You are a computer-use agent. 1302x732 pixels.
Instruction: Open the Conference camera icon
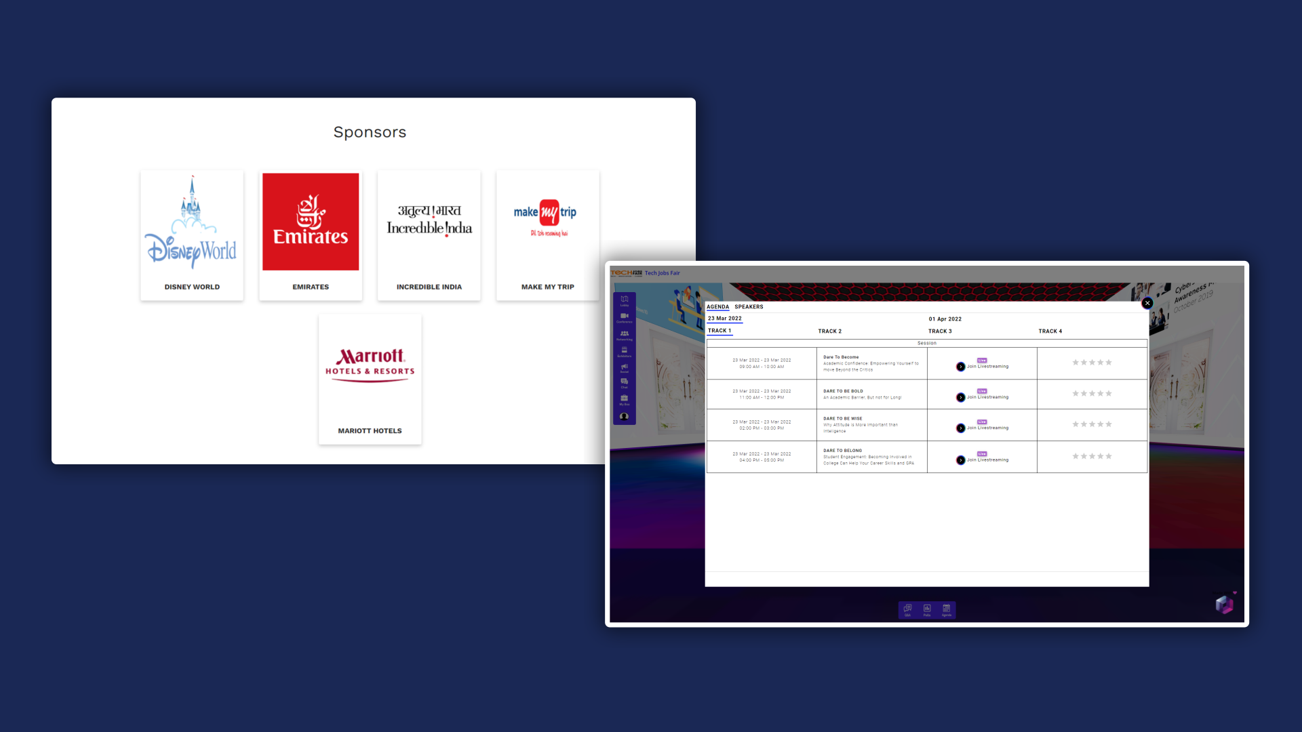click(x=625, y=317)
